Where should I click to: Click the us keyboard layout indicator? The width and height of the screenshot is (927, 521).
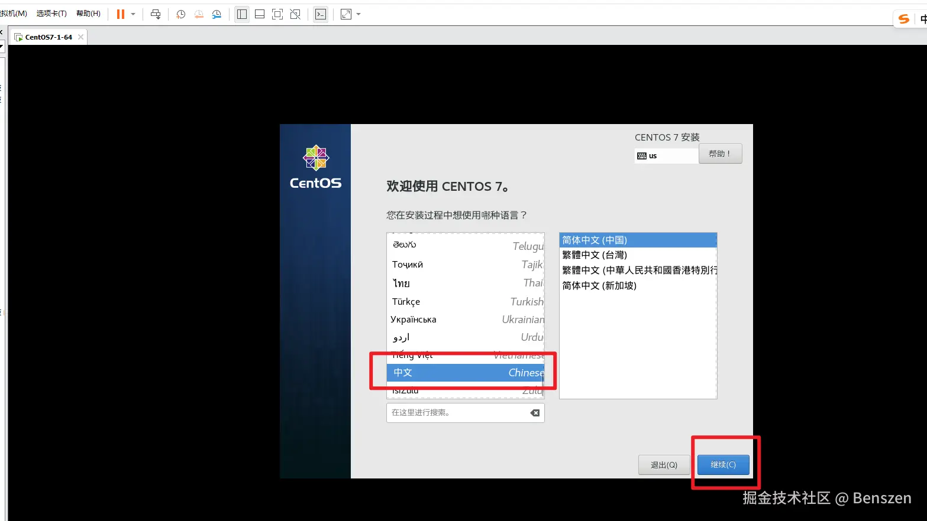pos(666,156)
